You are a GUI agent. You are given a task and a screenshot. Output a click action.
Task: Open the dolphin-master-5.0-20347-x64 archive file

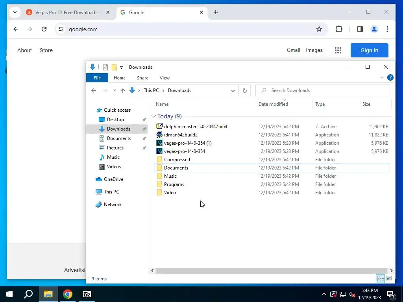click(196, 126)
